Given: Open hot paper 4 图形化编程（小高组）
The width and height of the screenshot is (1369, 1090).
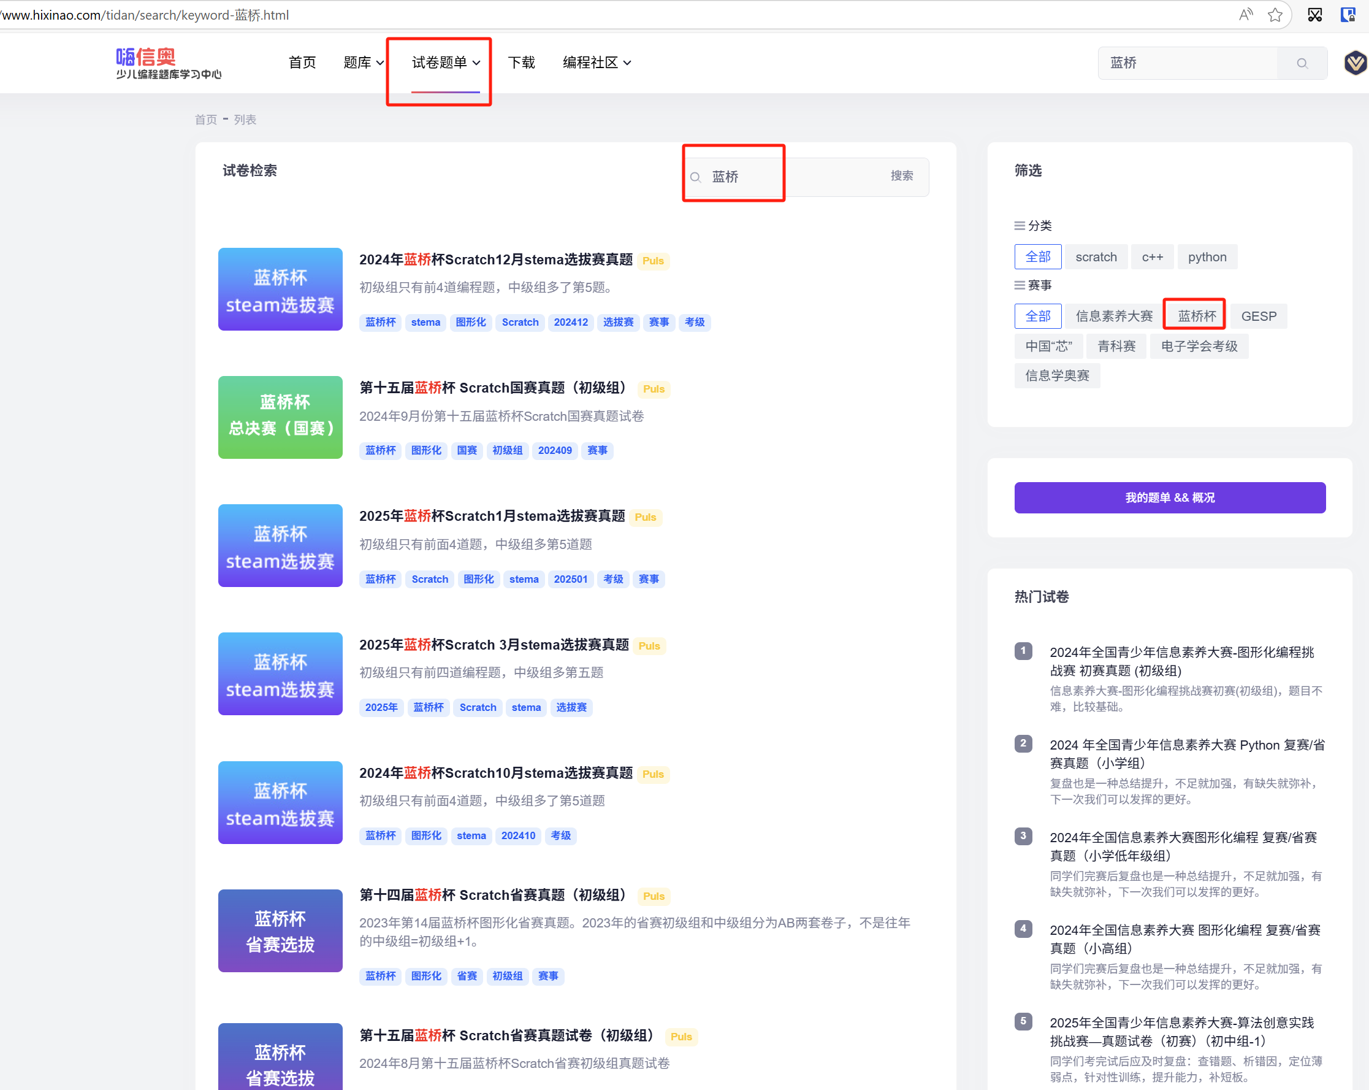Looking at the screenshot, I should 1185,939.
